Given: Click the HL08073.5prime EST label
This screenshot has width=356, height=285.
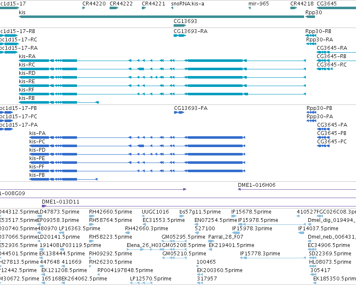Looking at the screenshot, I should 330,262.
